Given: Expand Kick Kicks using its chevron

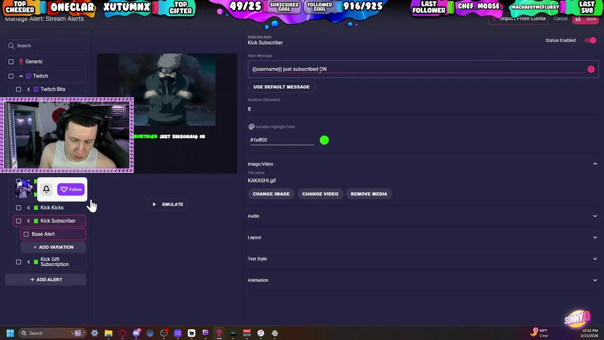Looking at the screenshot, I should 28,208.
